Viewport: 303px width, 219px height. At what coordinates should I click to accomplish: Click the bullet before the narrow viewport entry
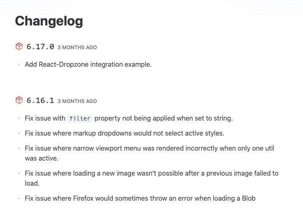[19, 149]
